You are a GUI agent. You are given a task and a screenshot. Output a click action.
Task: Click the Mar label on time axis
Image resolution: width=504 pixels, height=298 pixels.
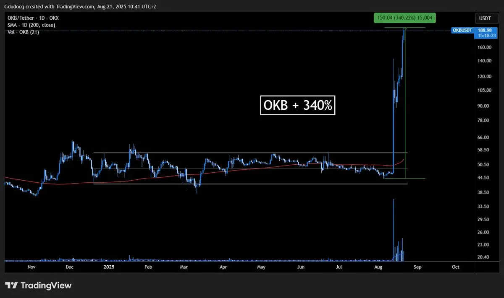point(184,267)
